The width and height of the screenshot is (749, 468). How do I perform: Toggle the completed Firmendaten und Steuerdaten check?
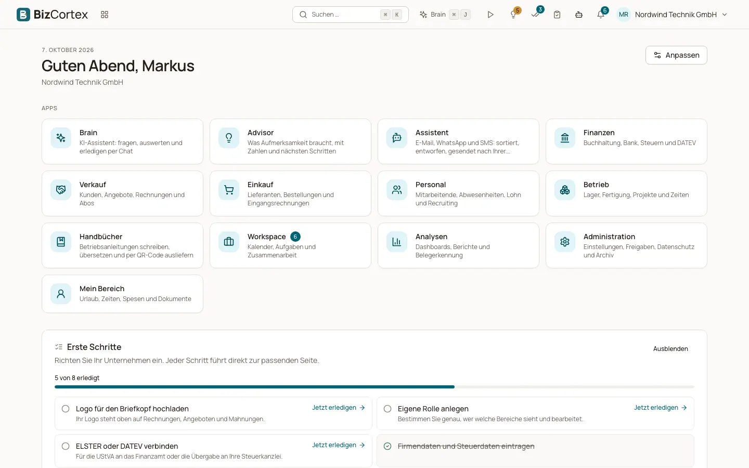(x=388, y=446)
